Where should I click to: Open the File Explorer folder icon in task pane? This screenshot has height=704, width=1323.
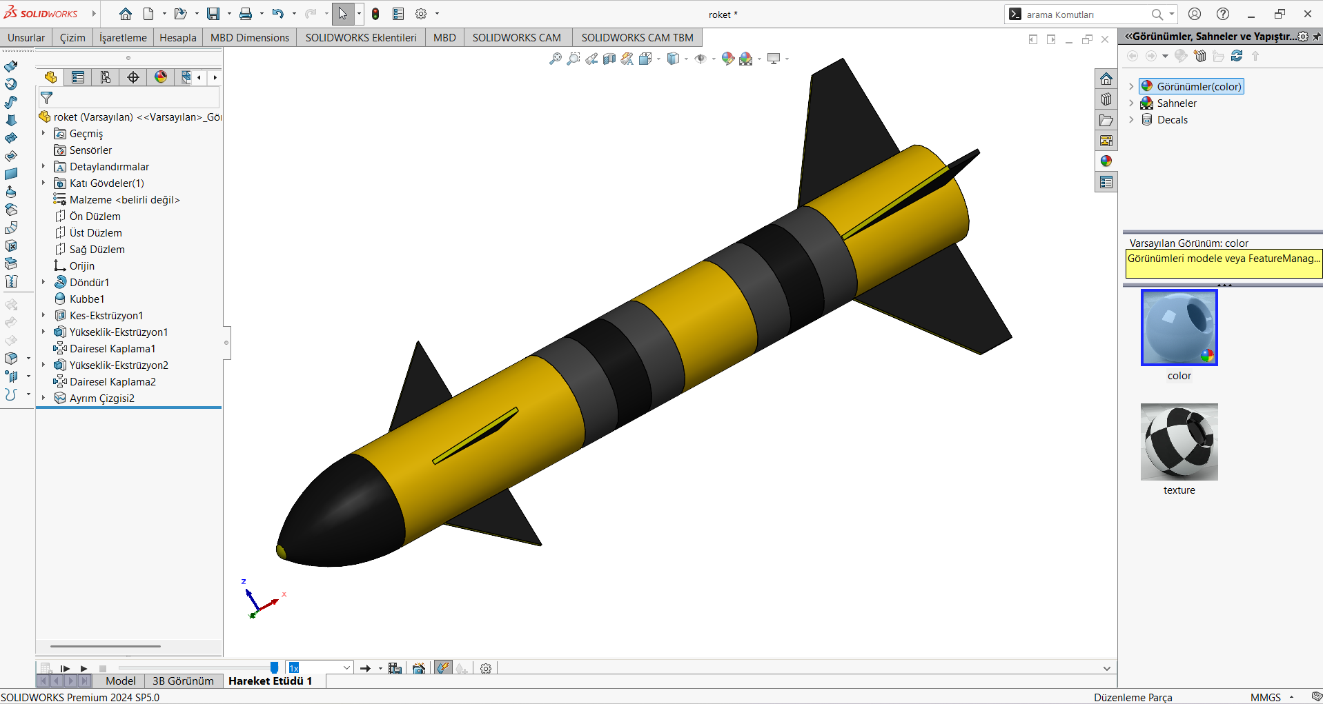(1106, 120)
